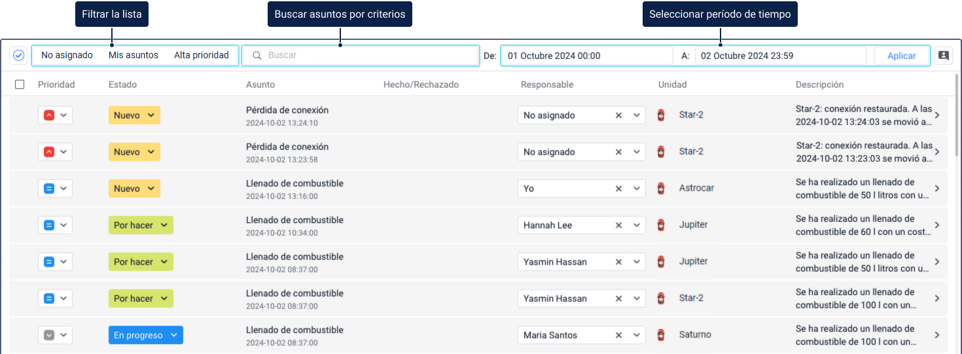This screenshot has width=962, height=354.
Task: Tick the select-all checkbox in the table header
Action: point(20,84)
